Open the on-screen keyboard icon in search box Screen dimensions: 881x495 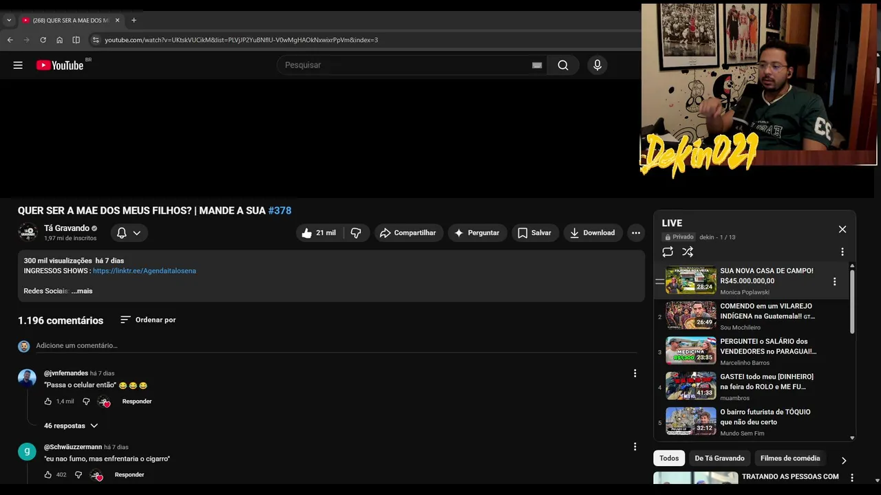tap(537, 65)
